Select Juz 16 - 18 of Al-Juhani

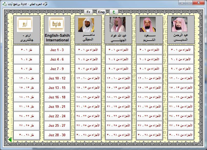(118, 97)
